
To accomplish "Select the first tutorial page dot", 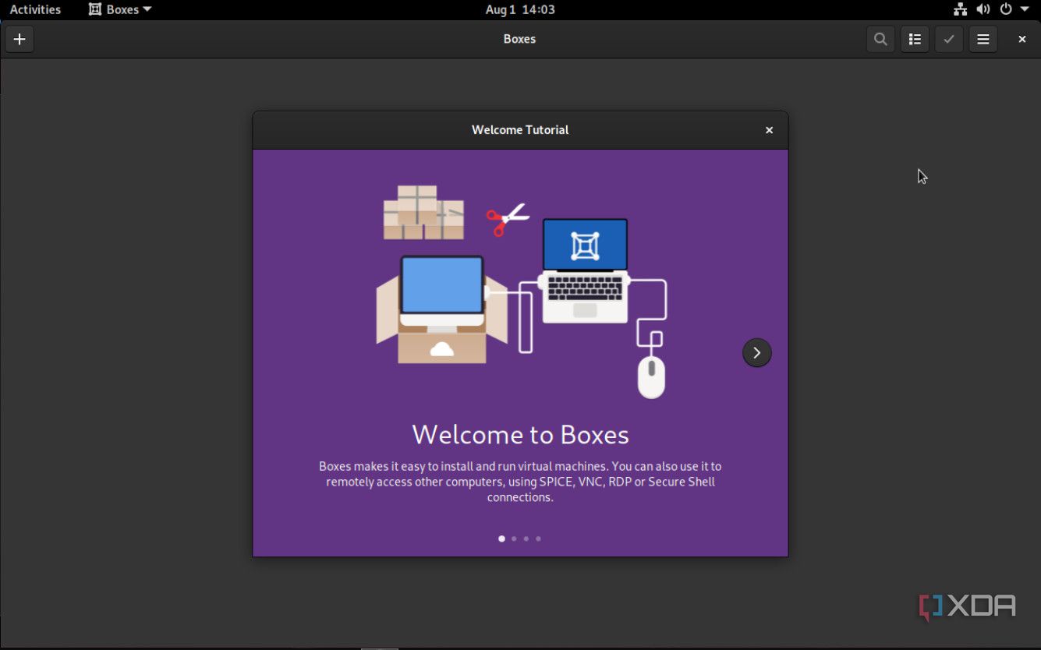I will pos(501,539).
